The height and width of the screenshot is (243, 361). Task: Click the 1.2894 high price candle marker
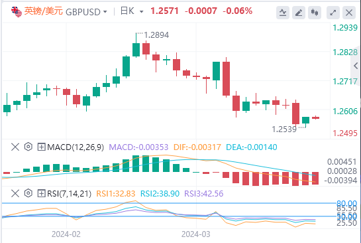coord(156,35)
